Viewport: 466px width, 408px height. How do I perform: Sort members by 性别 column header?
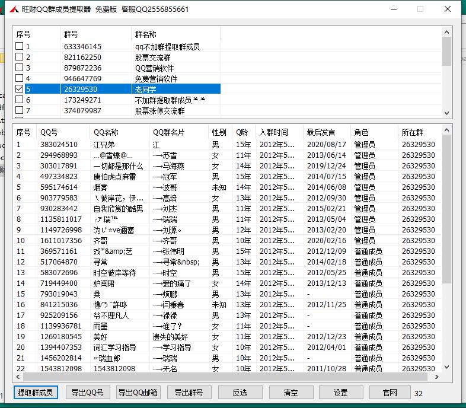[220, 132]
